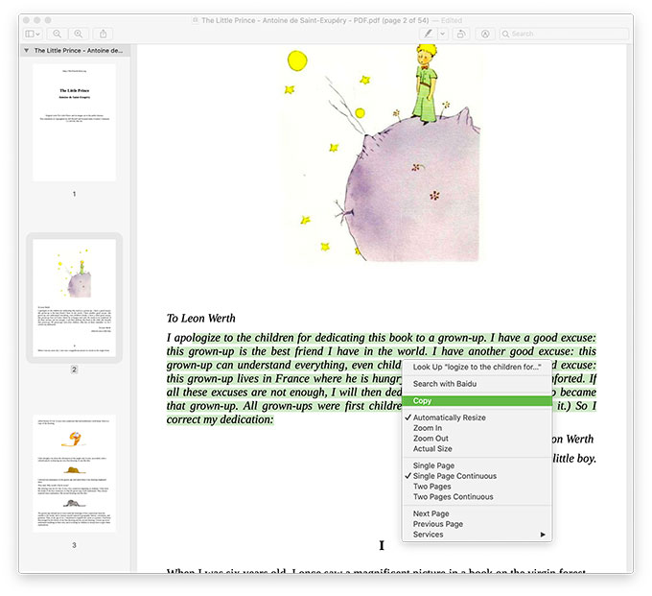
Task: Select Single Page Continuous view option
Action: [454, 476]
